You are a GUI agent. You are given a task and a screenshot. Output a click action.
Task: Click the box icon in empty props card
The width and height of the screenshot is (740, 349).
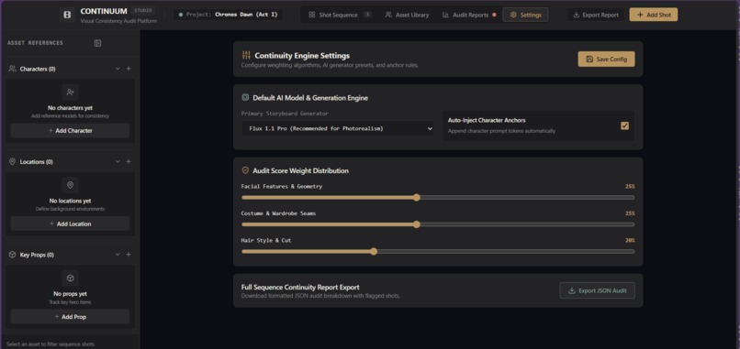[71, 278]
